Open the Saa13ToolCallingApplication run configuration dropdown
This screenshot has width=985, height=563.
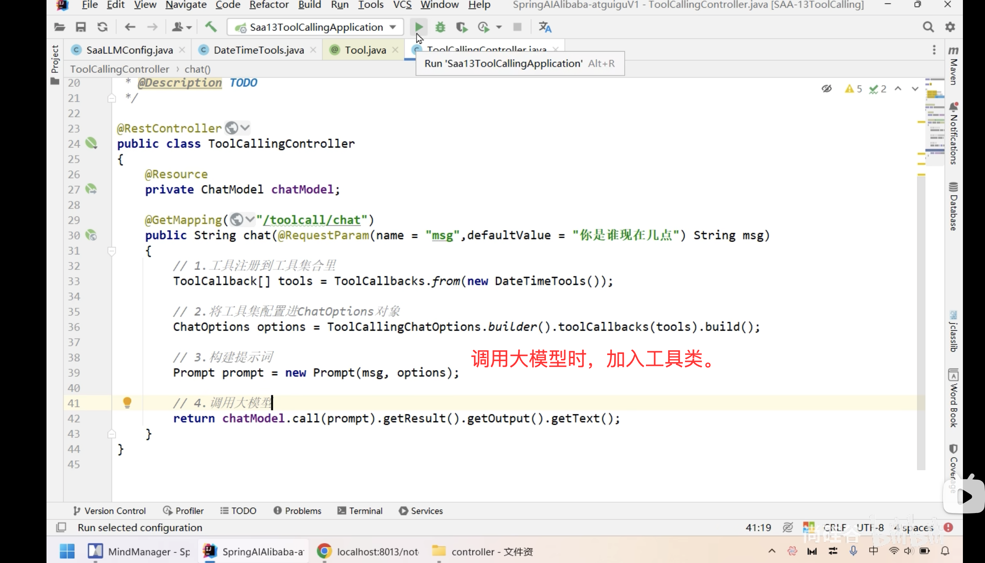pos(315,27)
